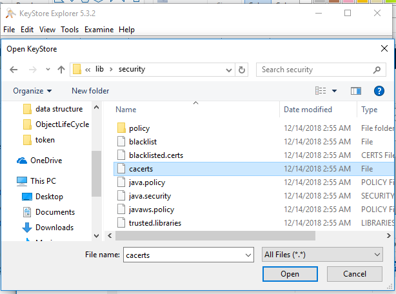Select java.security file
Image resolution: width=396 pixels, height=294 pixels.
150,196
